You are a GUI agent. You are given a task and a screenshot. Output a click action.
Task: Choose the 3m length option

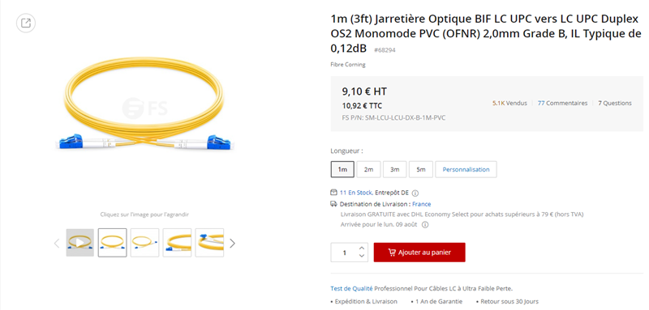394,169
